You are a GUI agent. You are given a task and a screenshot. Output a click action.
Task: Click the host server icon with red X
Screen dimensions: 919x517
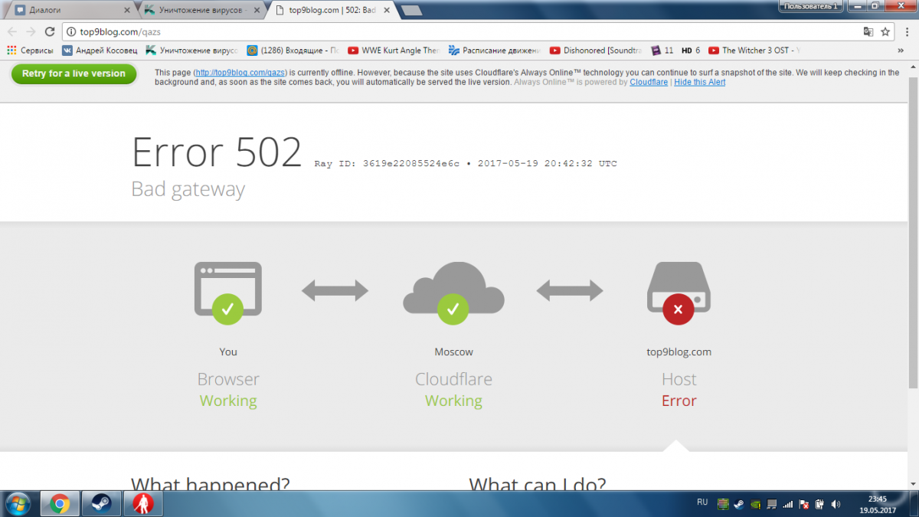pos(679,292)
